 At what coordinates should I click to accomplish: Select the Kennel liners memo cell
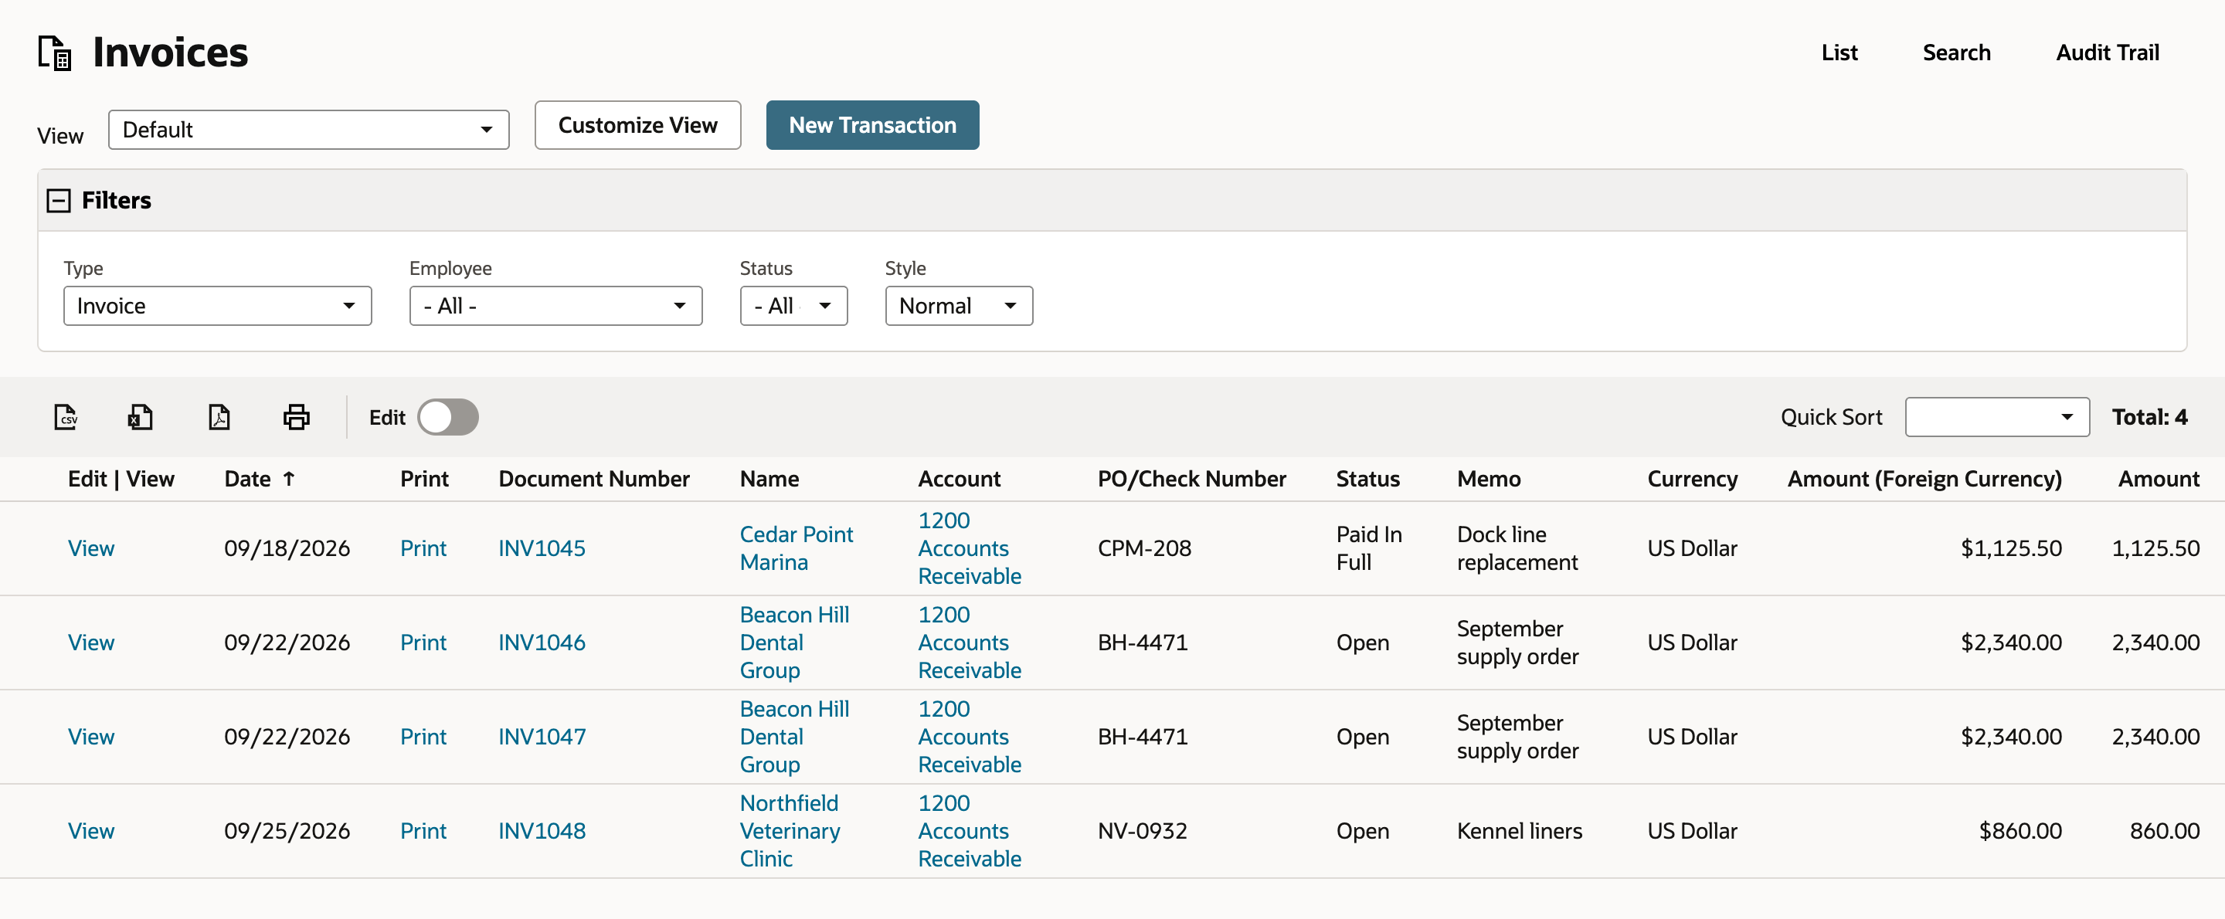[1520, 830]
